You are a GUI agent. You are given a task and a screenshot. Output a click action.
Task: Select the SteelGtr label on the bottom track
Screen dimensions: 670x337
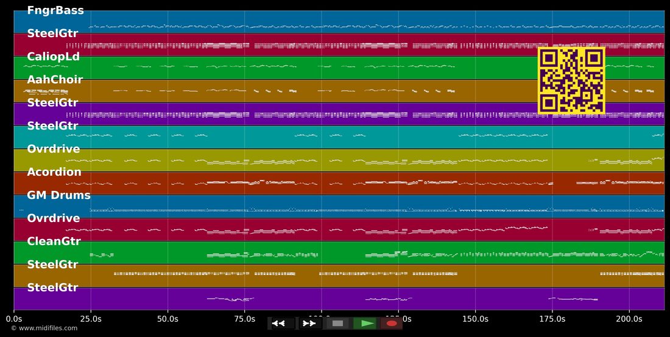(52, 288)
